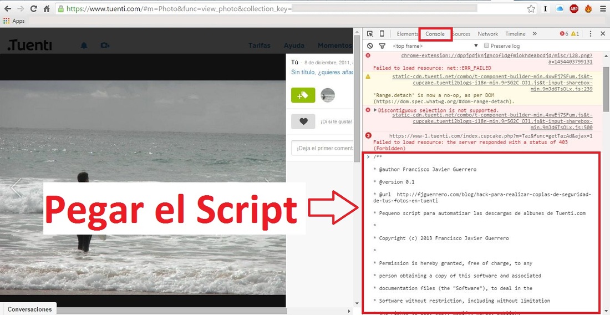Go to previous photo arrow
The image size is (610, 315).
click(16, 188)
